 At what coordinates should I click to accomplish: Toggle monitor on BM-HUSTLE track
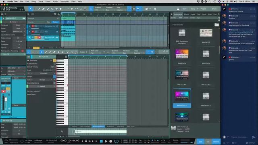point(42,37)
